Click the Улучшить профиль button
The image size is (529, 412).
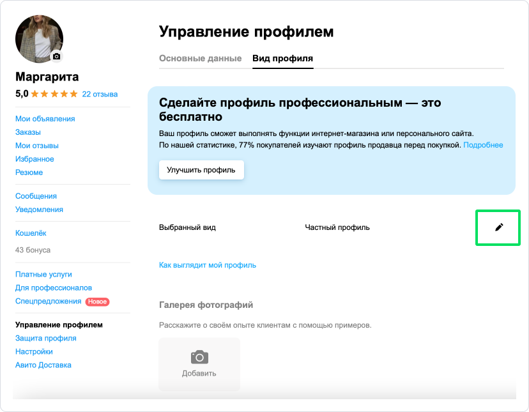click(x=201, y=170)
